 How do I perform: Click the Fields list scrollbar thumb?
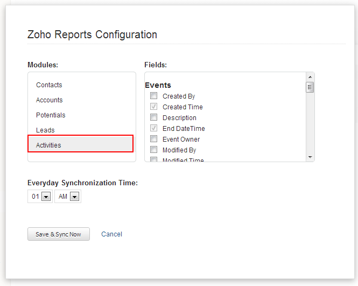[x=310, y=87]
